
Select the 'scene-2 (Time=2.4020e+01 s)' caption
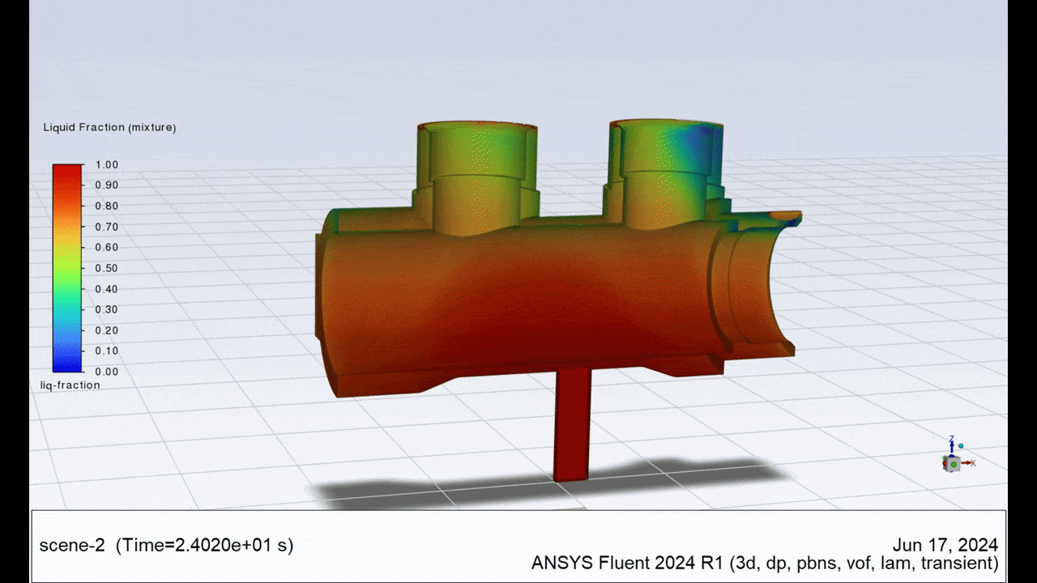(166, 546)
